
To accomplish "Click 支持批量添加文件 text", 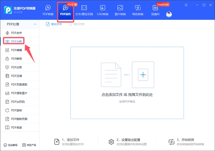I will click(73, 144).
